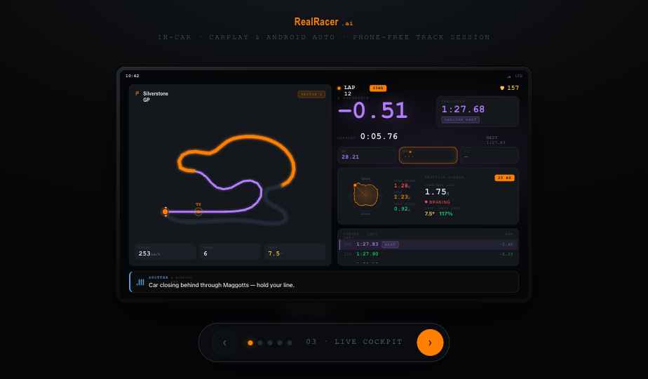
Task: Click the red 1.28 g value
Action: point(401,186)
